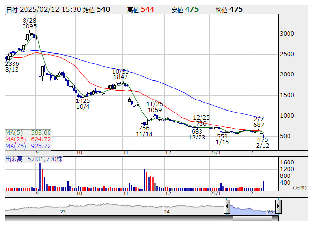Click the 3000 price axis label

coord(287,34)
